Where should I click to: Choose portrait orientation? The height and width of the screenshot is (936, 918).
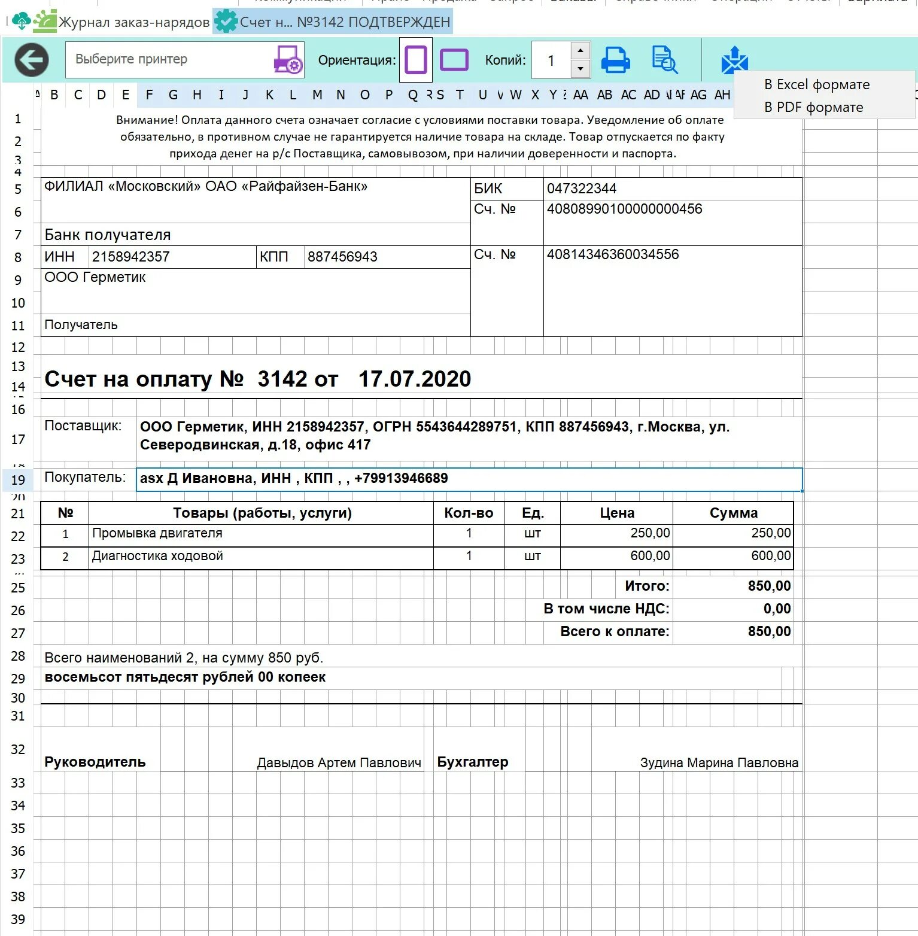pos(415,60)
